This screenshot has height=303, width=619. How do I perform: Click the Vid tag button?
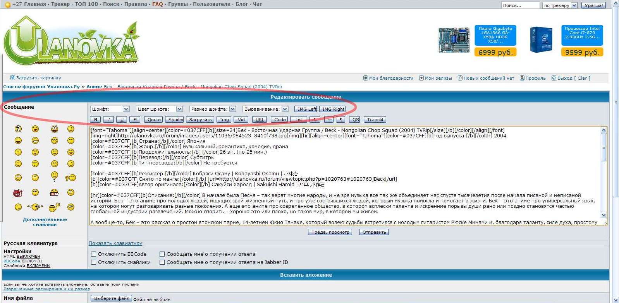[241, 120]
